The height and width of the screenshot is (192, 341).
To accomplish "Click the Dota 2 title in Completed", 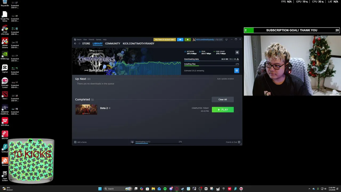I will [104, 108].
